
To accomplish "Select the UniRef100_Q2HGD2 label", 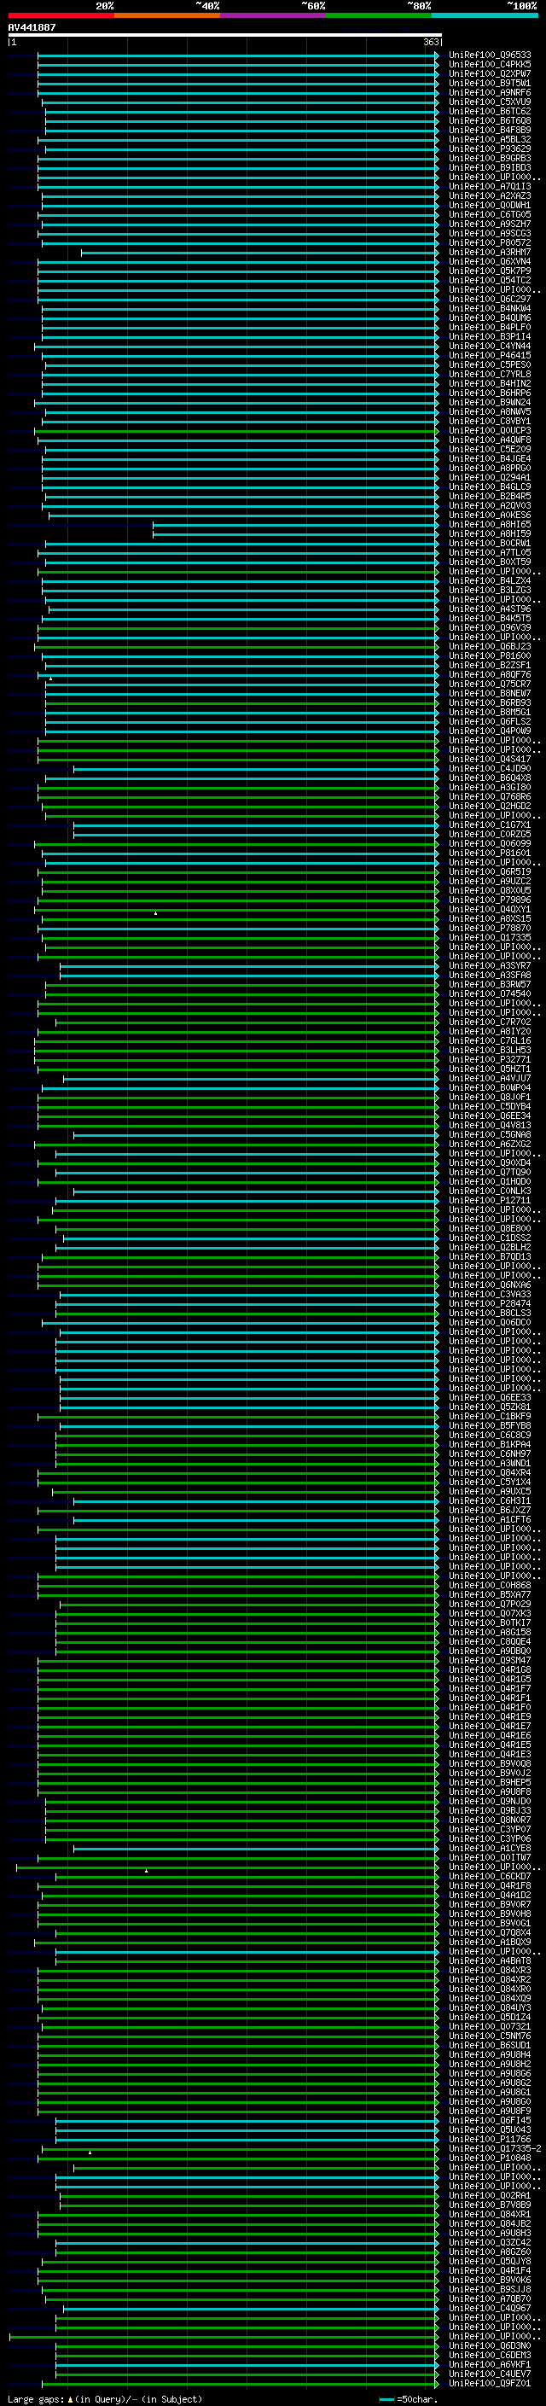I will [490, 806].
